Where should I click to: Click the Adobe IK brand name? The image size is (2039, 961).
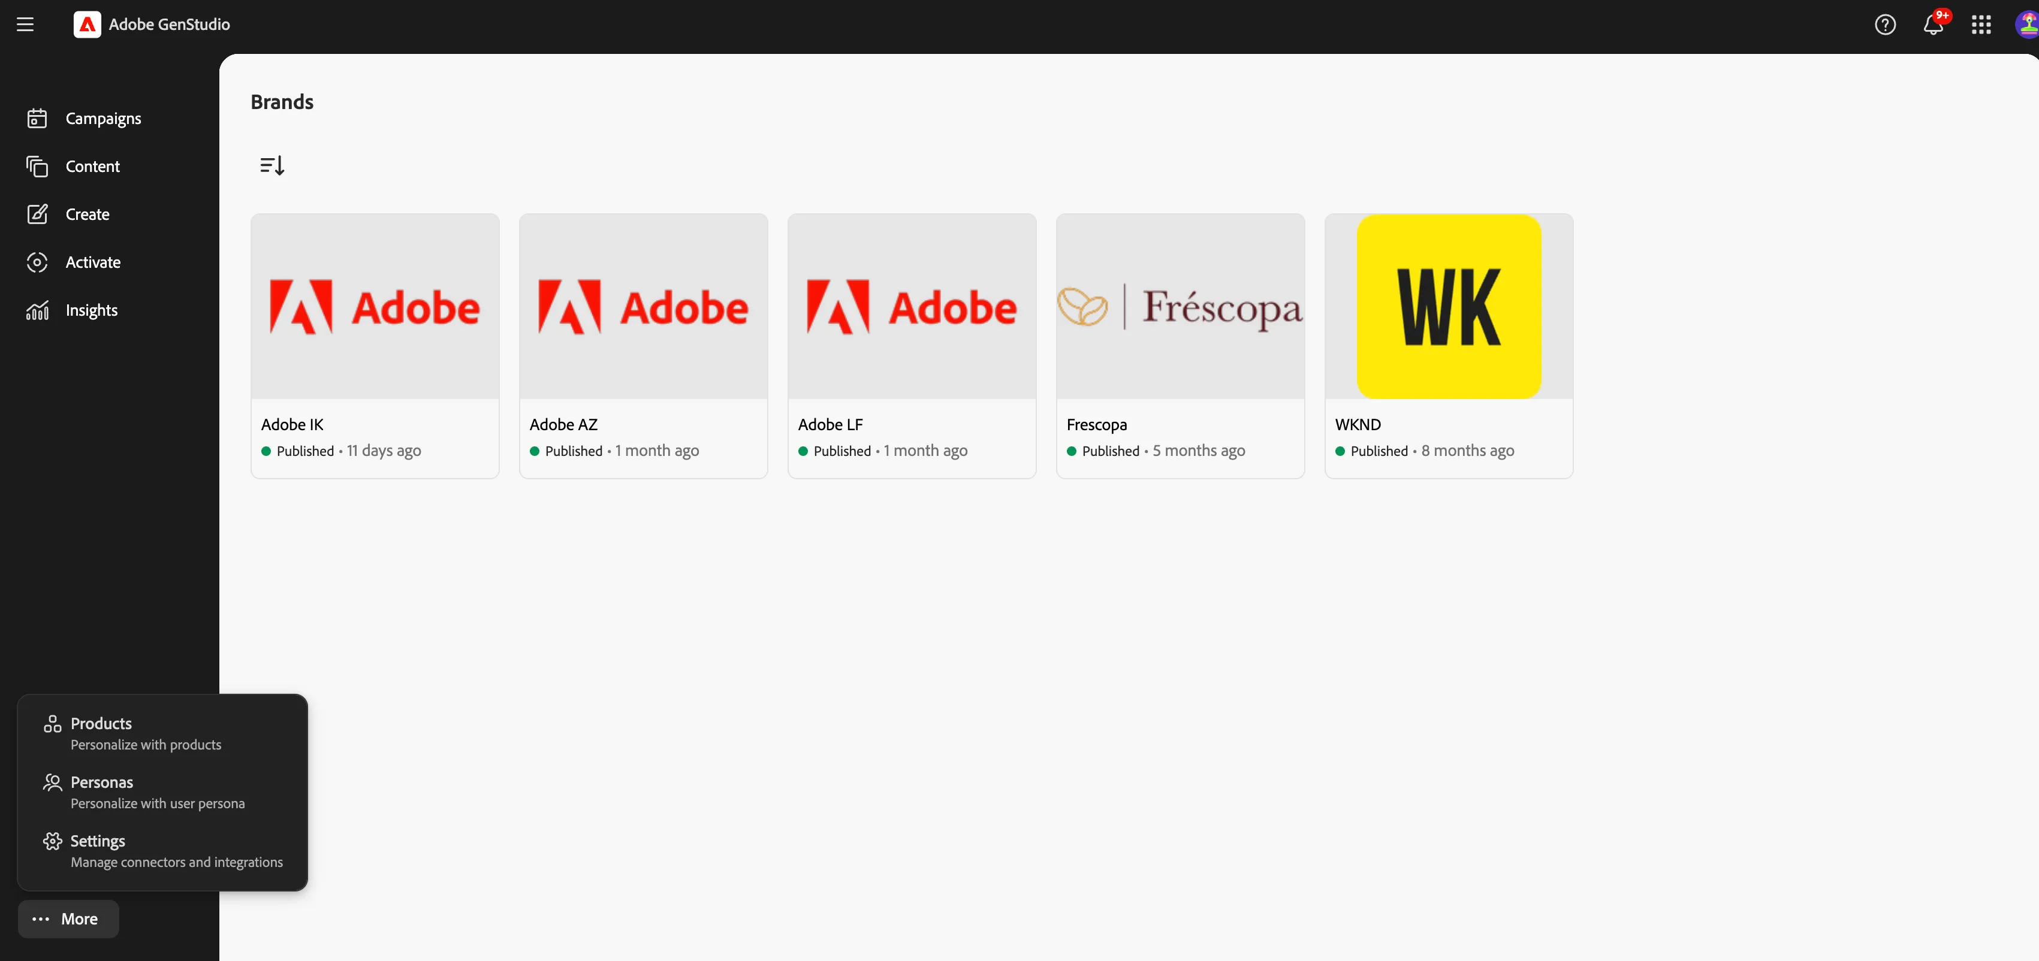coord(292,425)
